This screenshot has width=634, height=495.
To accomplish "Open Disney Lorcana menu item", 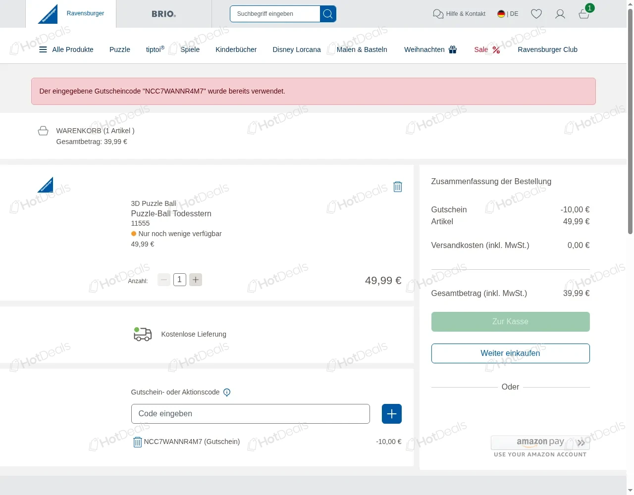I will click(x=297, y=49).
